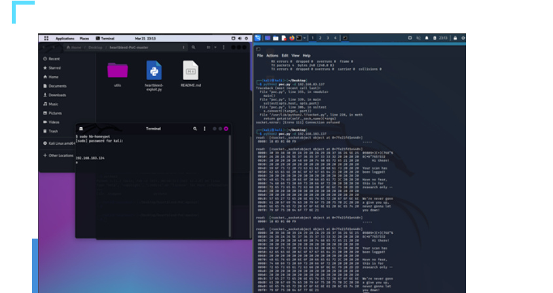Toggle list view in file manager
This screenshot has height=293, width=553.
click(x=209, y=47)
